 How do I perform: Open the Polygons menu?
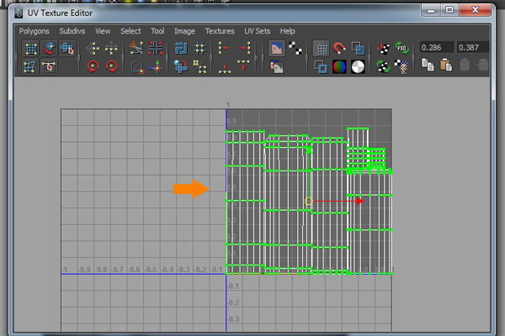[x=35, y=31]
